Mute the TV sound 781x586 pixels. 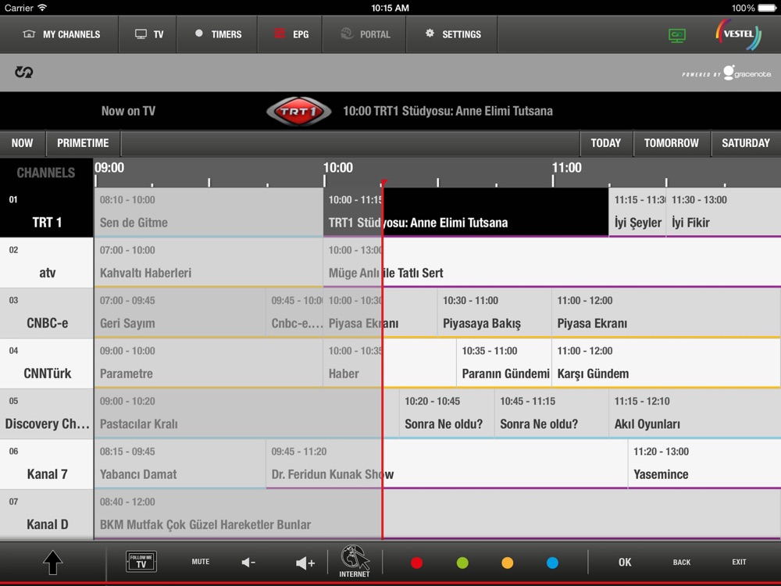pyautogui.click(x=201, y=562)
